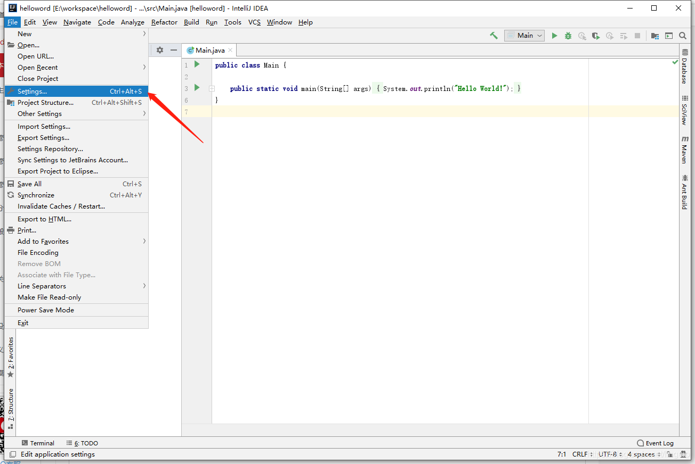This screenshot has width=695, height=464.
Task: Expand the Line Separators submenu
Action: tap(76, 286)
